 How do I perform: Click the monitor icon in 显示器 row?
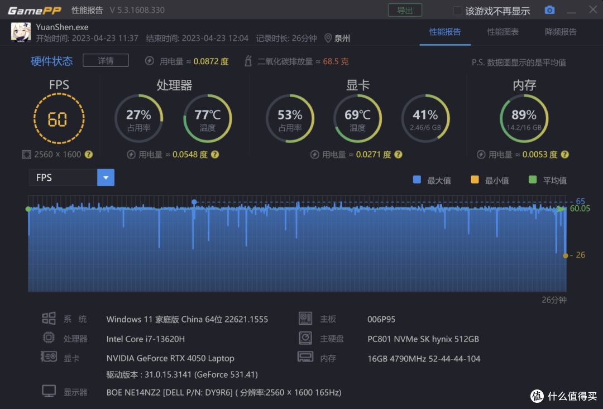pos(49,391)
